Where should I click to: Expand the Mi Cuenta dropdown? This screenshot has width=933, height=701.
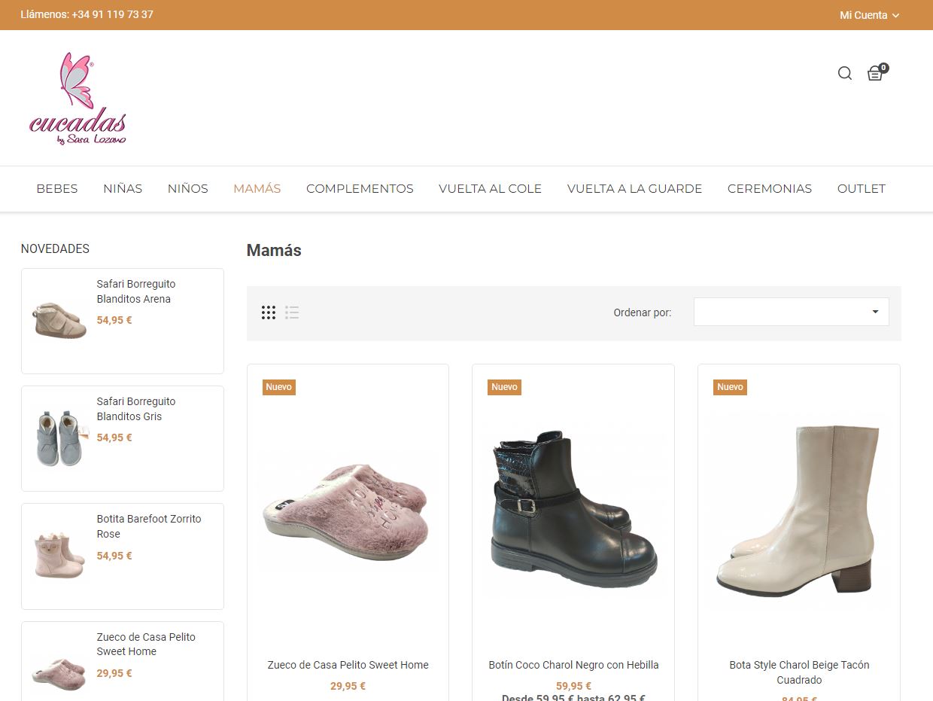click(869, 15)
